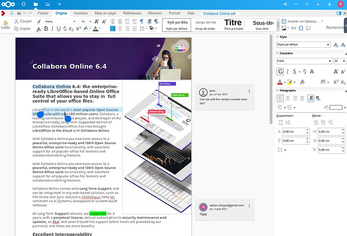347x236 pixels.
Task: Click the Nextcloud share icon in the header
Action: (285, 4)
